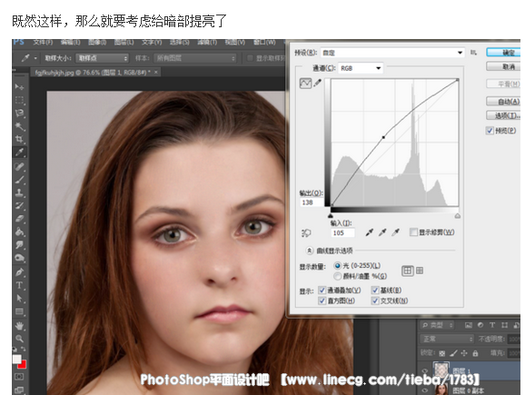Select the Zoom tool
The width and height of the screenshot is (525, 395).
[19, 339]
